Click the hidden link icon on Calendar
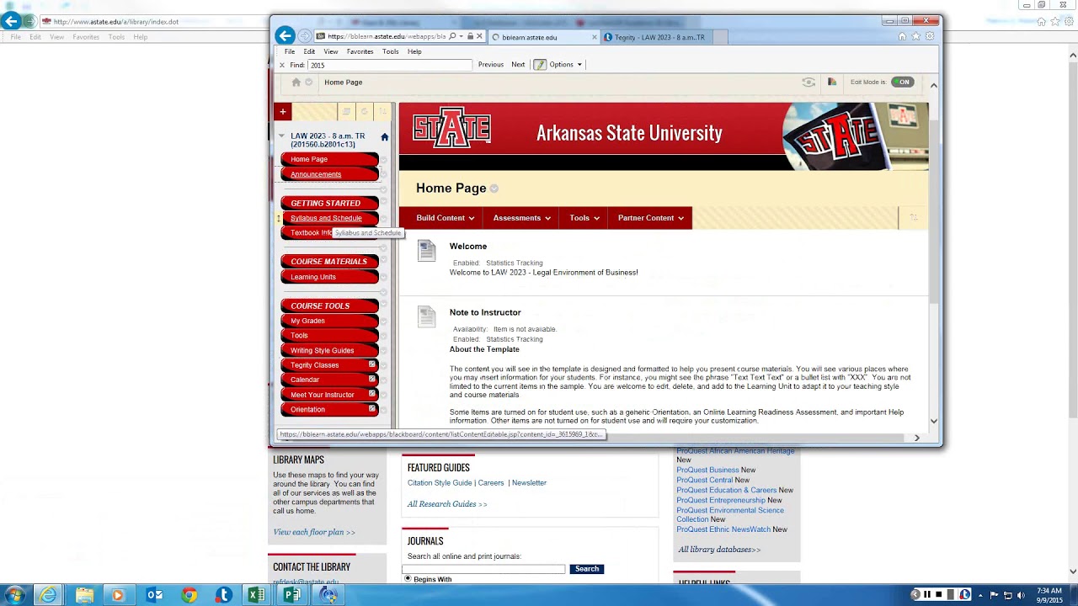The image size is (1078, 606). pyautogui.click(x=372, y=379)
